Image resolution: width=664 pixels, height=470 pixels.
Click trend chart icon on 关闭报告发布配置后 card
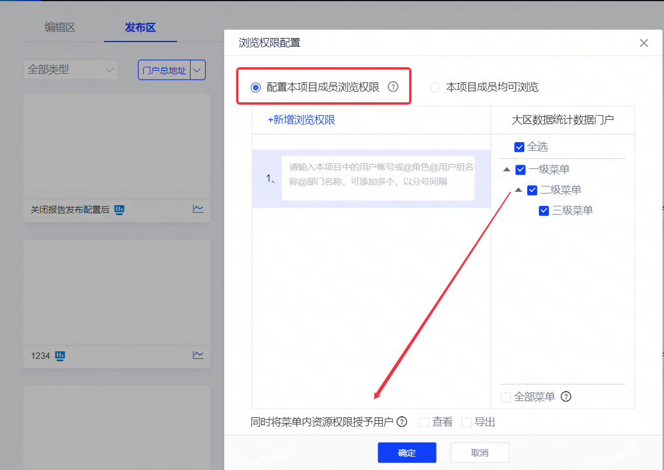[198, 209]
